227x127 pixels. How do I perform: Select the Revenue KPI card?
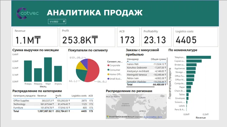35,37
